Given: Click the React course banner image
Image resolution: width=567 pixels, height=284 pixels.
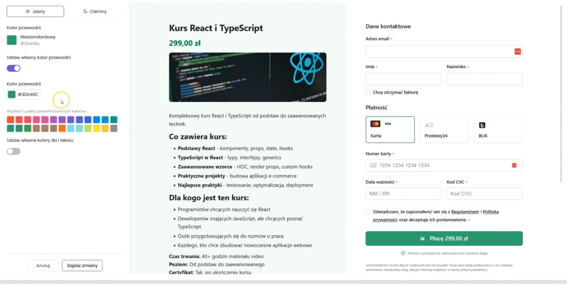Looking at the screenshot, I should coord(248,78).
